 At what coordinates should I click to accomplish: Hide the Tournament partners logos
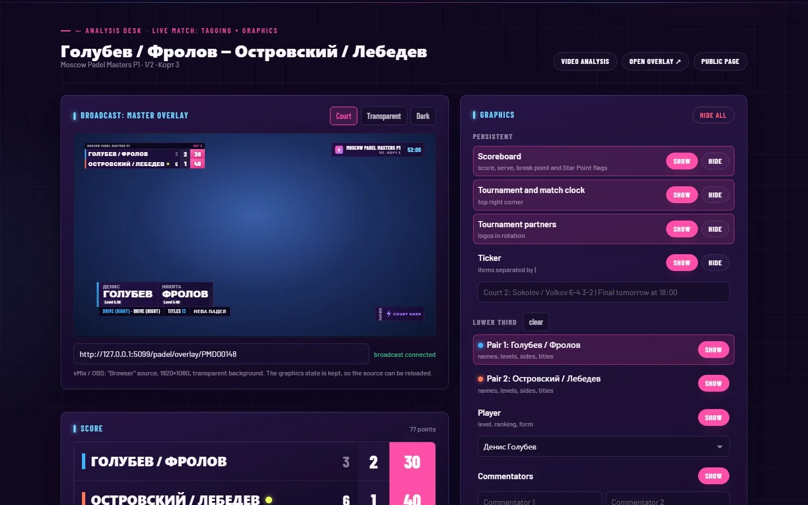pos(715,229)
